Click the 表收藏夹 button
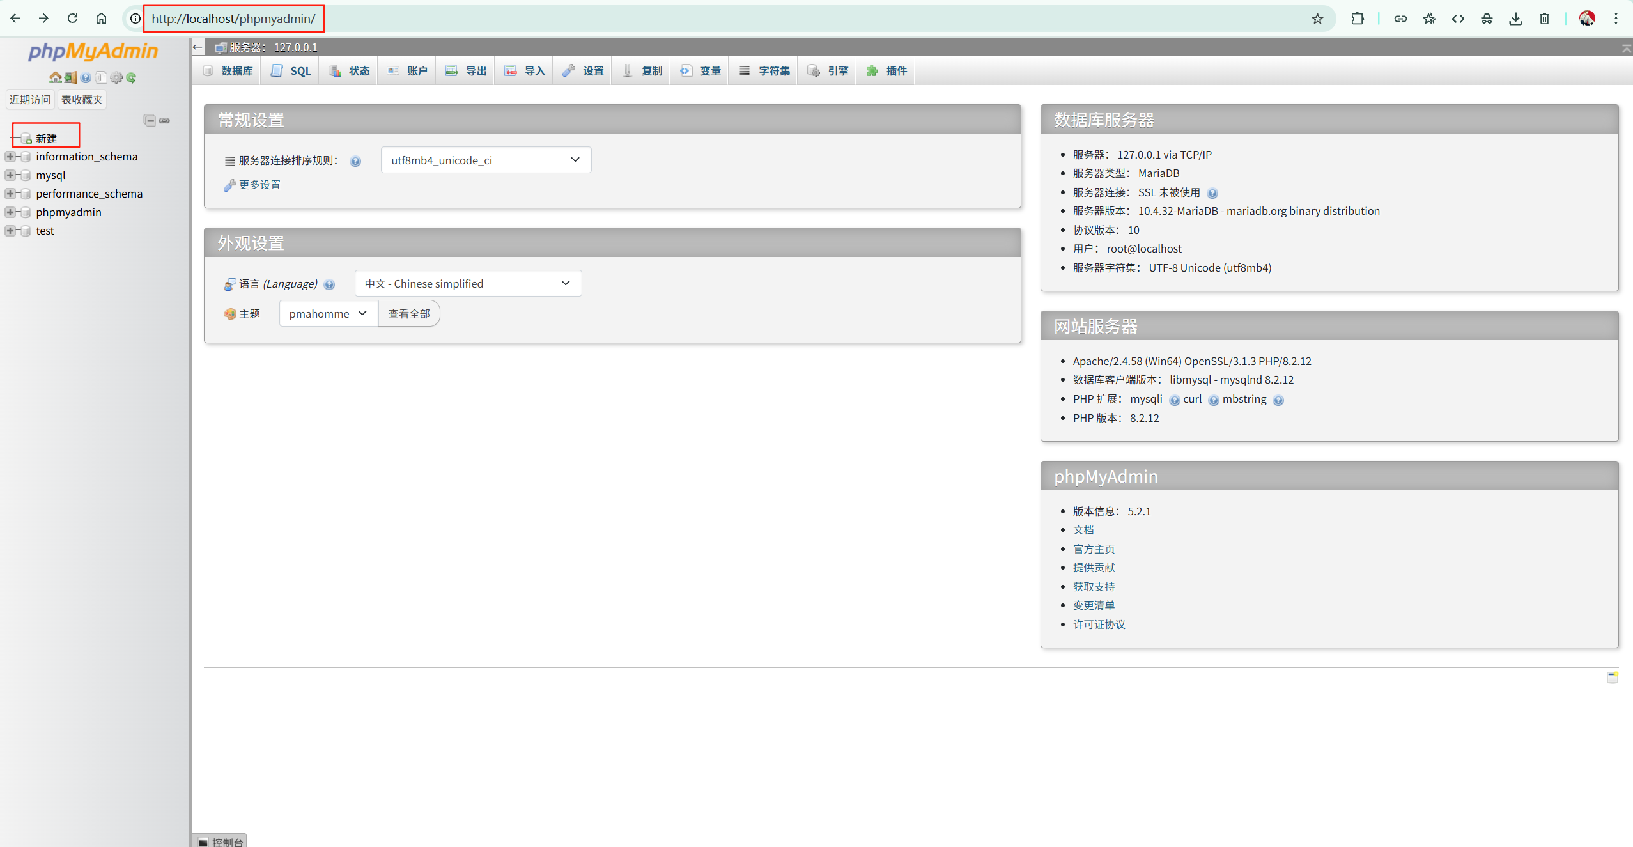Viewport: 1633px width, 847px height. click(x=82, y=100)
